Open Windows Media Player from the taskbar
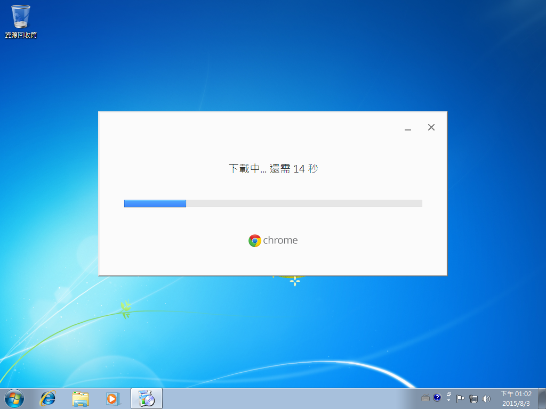This screenshot has width=546, height=409. [113, 398]
